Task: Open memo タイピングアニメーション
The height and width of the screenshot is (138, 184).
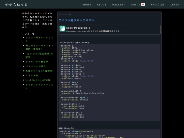Action: click(x=39, y=86)
